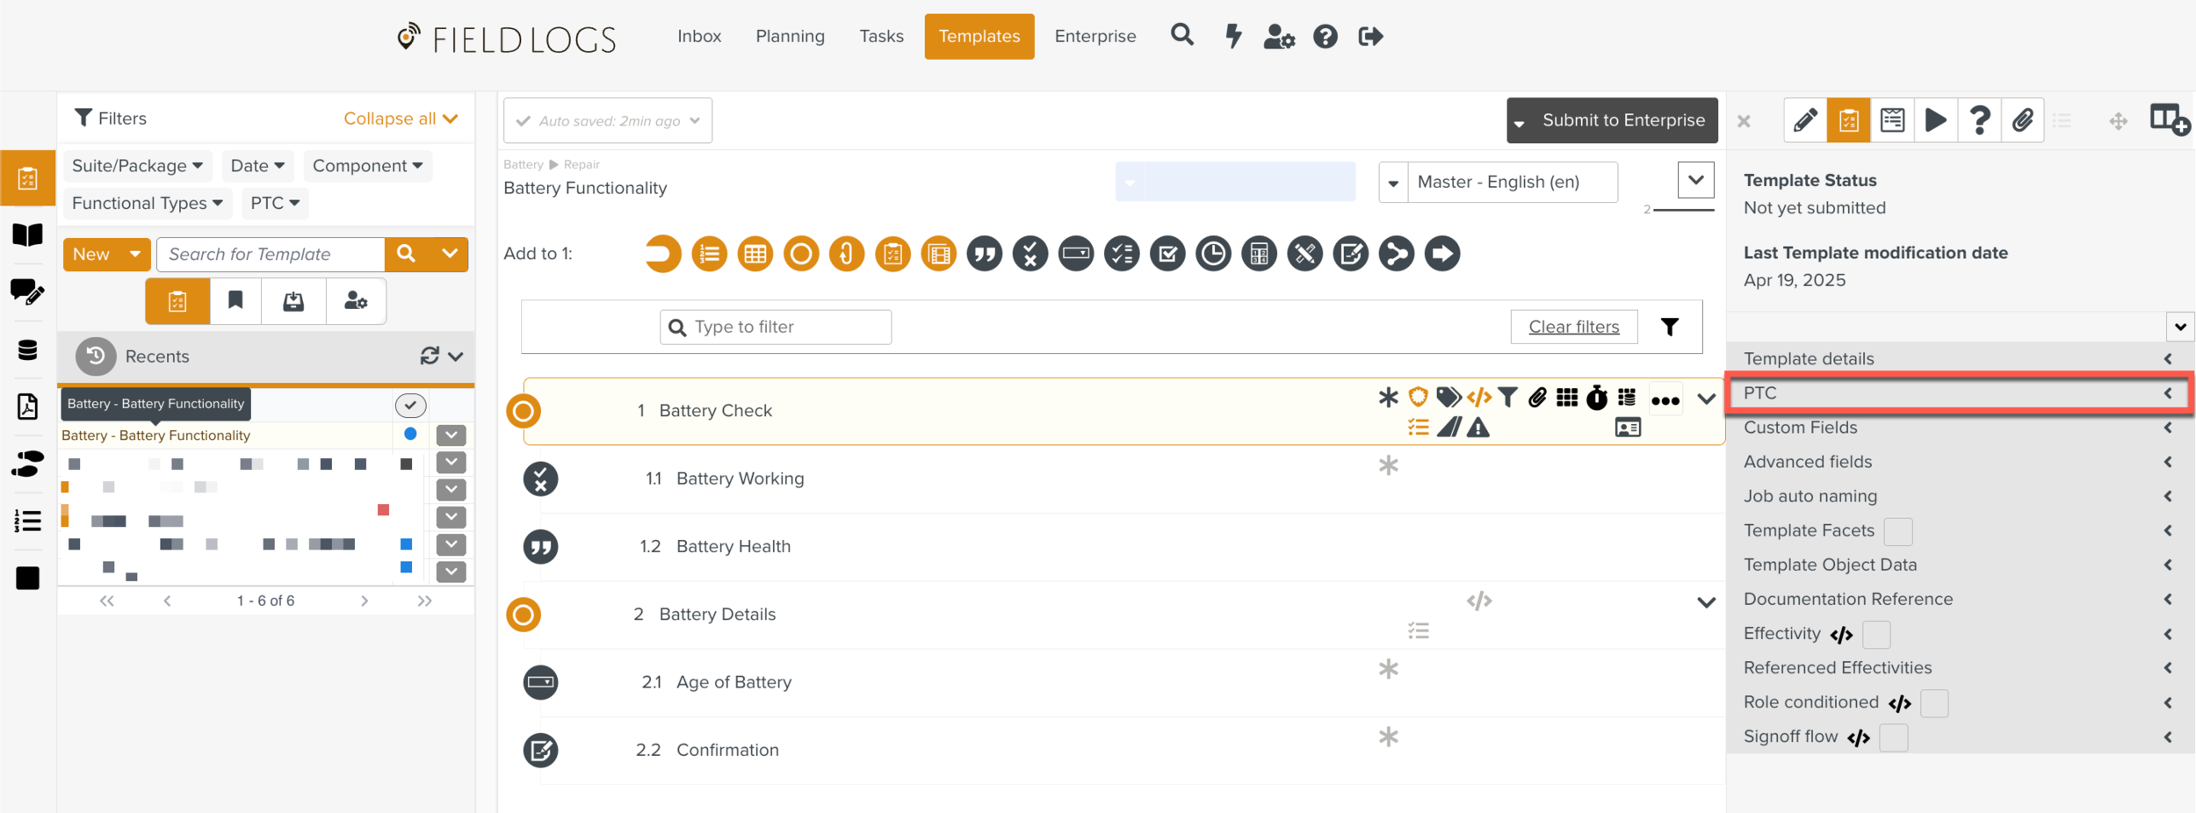This screenshot has width=2196, height=813.
Task: Select the clock icon in the Add bar
Action: 1213,254
